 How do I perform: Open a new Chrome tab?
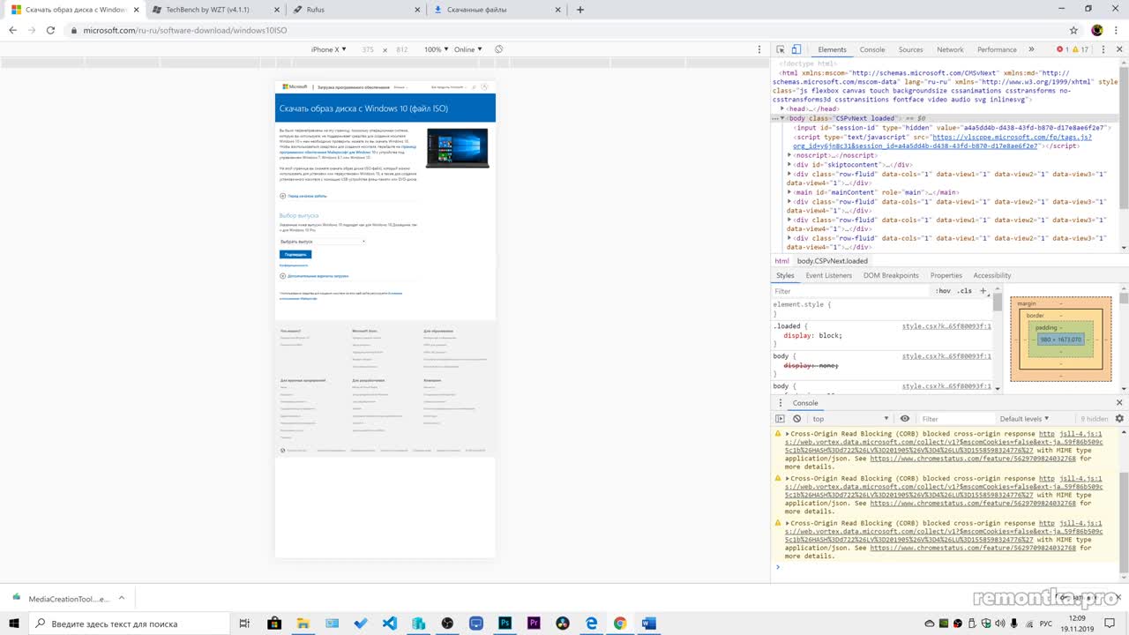tap(579, 10)
